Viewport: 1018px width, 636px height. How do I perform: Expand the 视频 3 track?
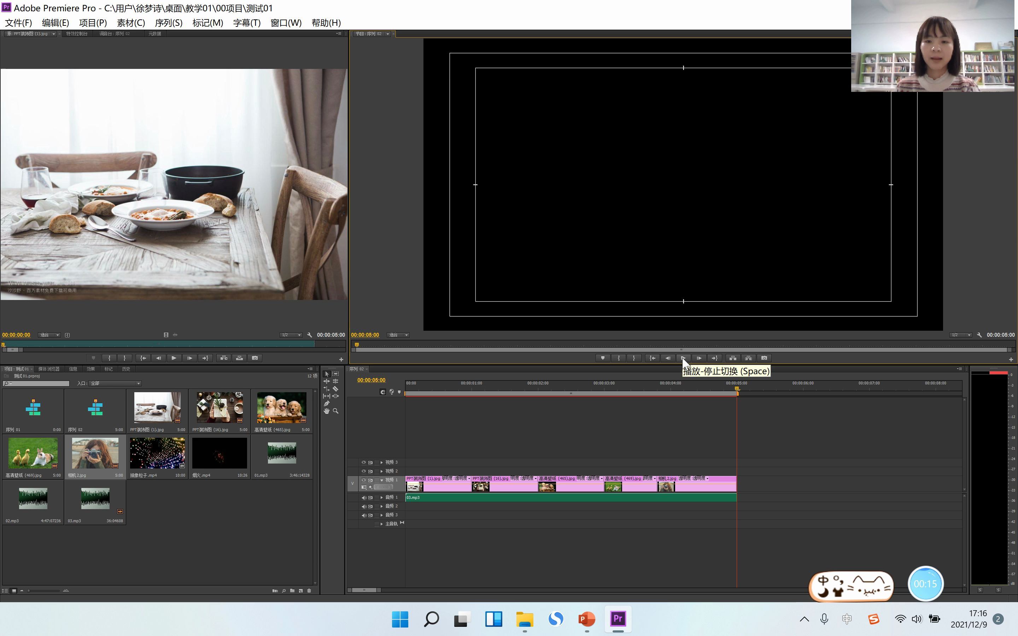coord(381,463)
